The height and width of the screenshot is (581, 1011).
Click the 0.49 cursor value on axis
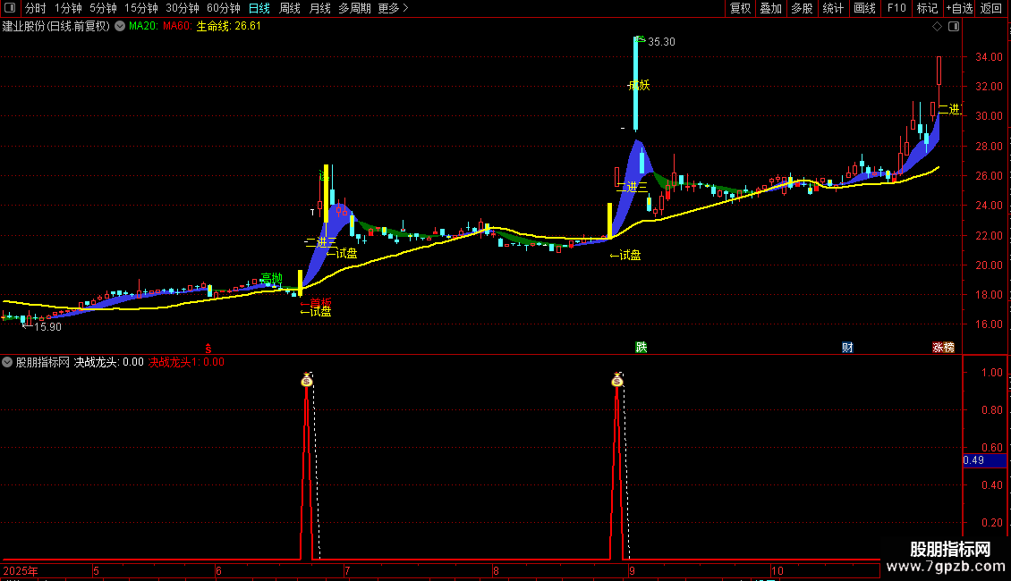coord(973,460)
